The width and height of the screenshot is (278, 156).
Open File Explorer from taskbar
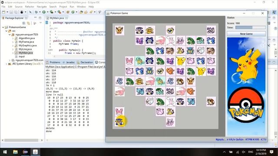(15, 152)
